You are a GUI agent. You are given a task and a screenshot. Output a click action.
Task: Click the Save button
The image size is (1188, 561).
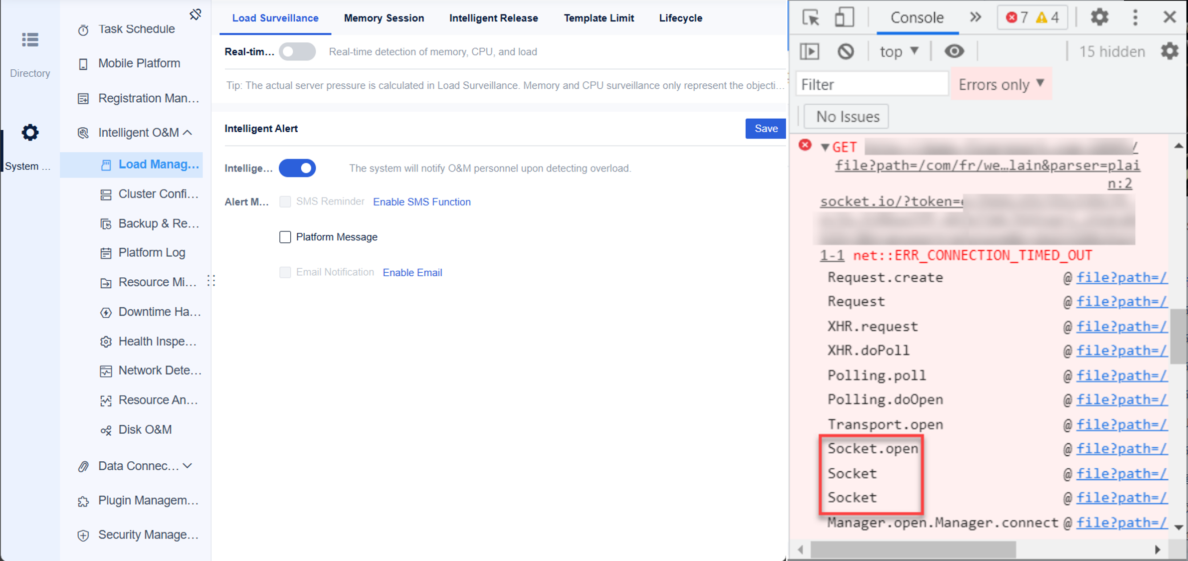pyautogui.click(x=766, y=129)
